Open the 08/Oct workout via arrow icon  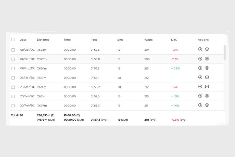click(200, 50)
